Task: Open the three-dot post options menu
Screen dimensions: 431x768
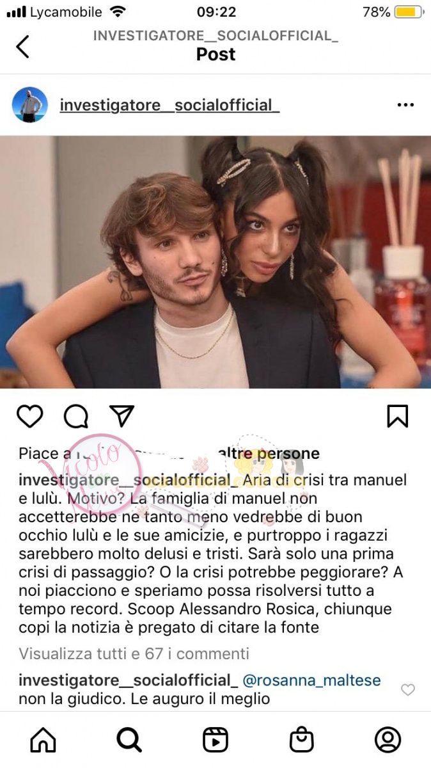Action: pos(405,105)
